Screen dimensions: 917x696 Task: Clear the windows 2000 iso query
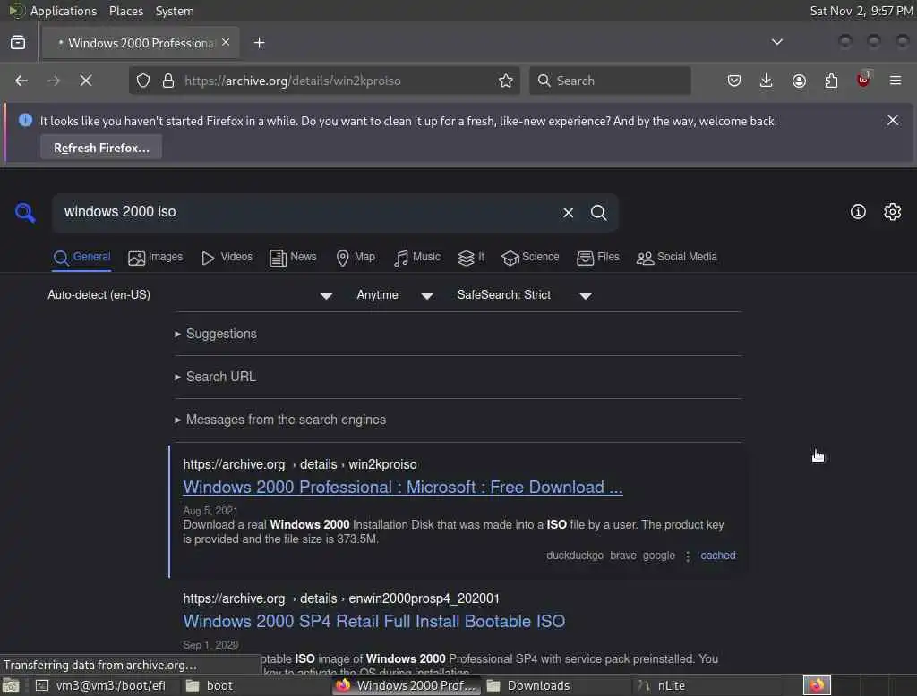568,213
